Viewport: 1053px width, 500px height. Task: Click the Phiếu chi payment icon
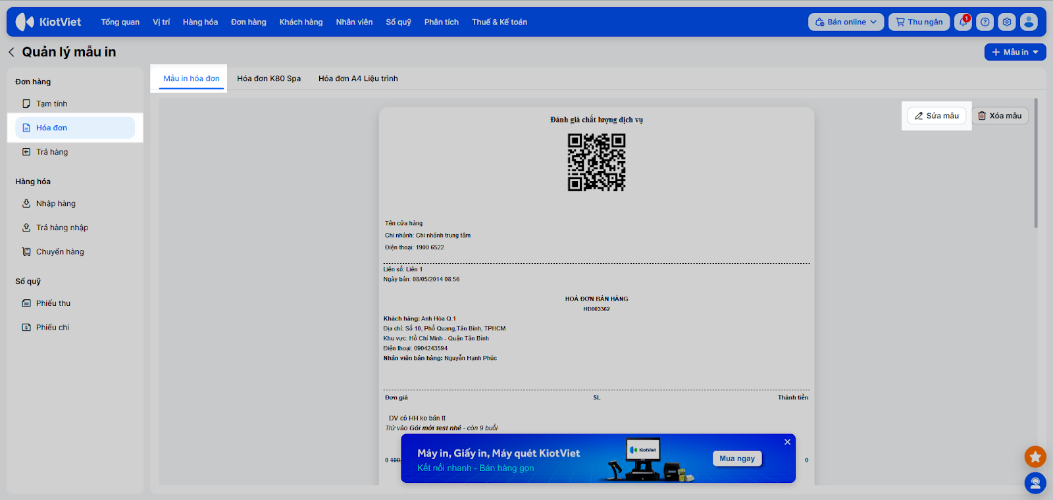[26, 327]
